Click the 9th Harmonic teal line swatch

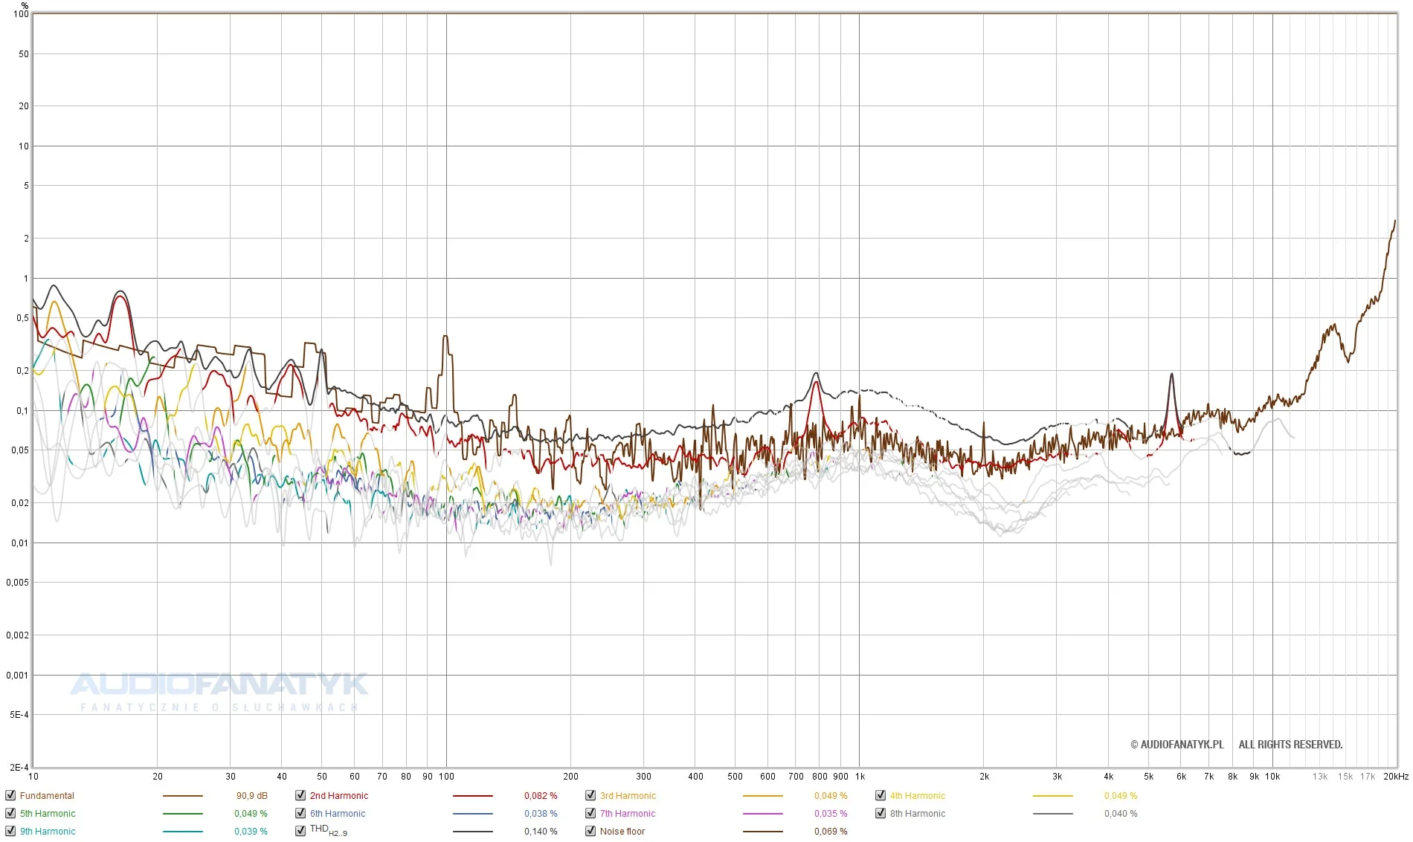pyautogui.click(x=182, y=832)
